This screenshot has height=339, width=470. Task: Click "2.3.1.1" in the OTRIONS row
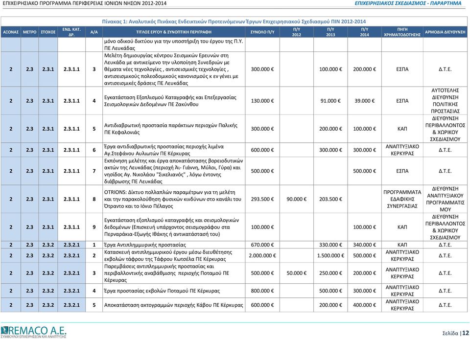71,199
